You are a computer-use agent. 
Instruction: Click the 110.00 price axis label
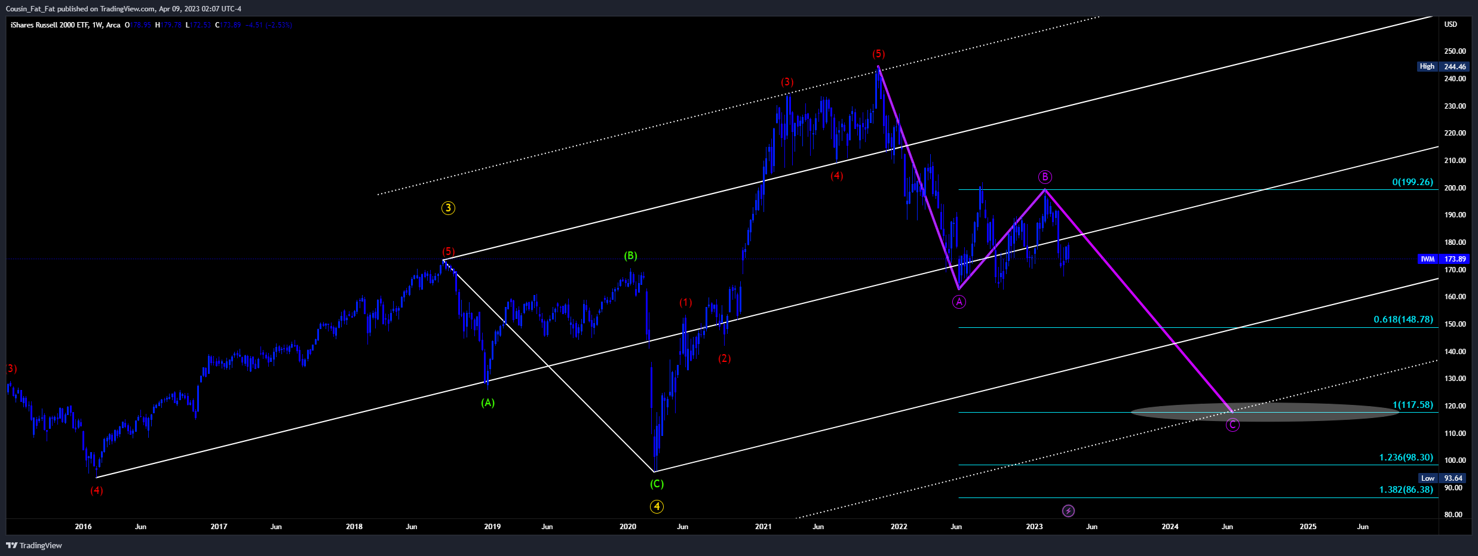pos(1455,434)
